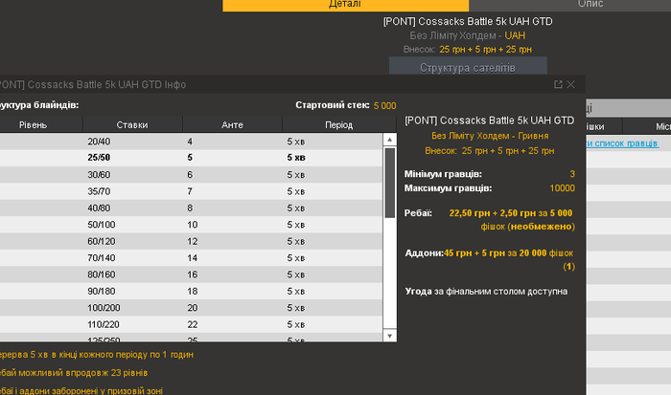Click the Структура сателітів button
671x395 pixels.
click(x=468, y=67)
